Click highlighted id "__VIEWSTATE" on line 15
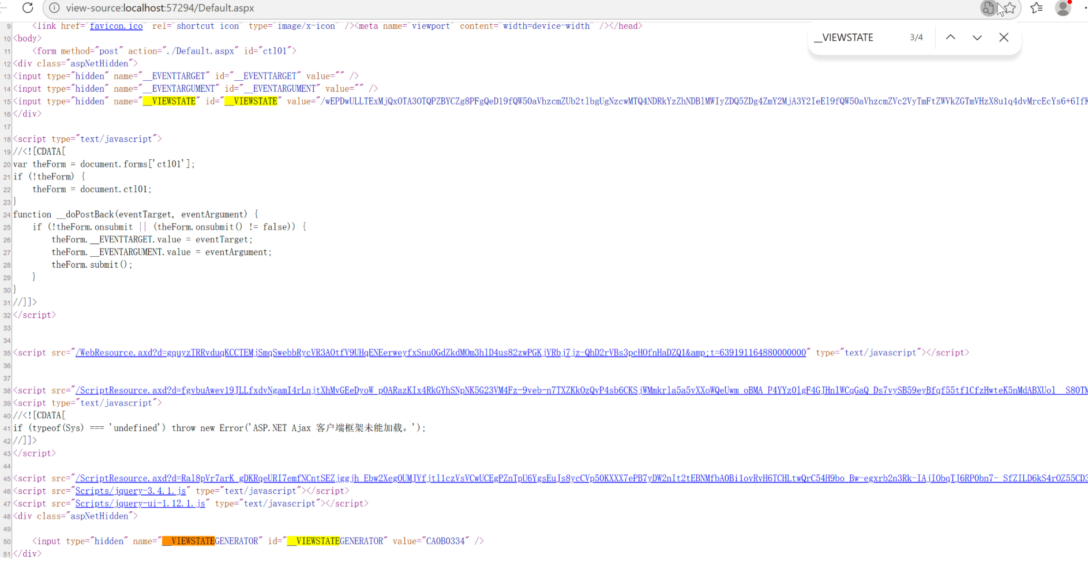The width and height of the screenshot is (1088, 562). [x=251, y=102]
